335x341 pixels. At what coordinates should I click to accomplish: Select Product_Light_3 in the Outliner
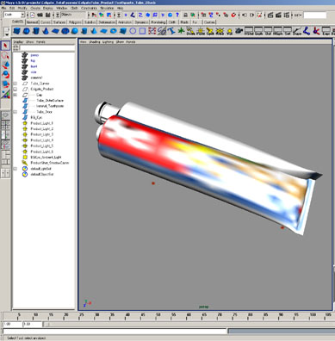(x=42, y=134)
